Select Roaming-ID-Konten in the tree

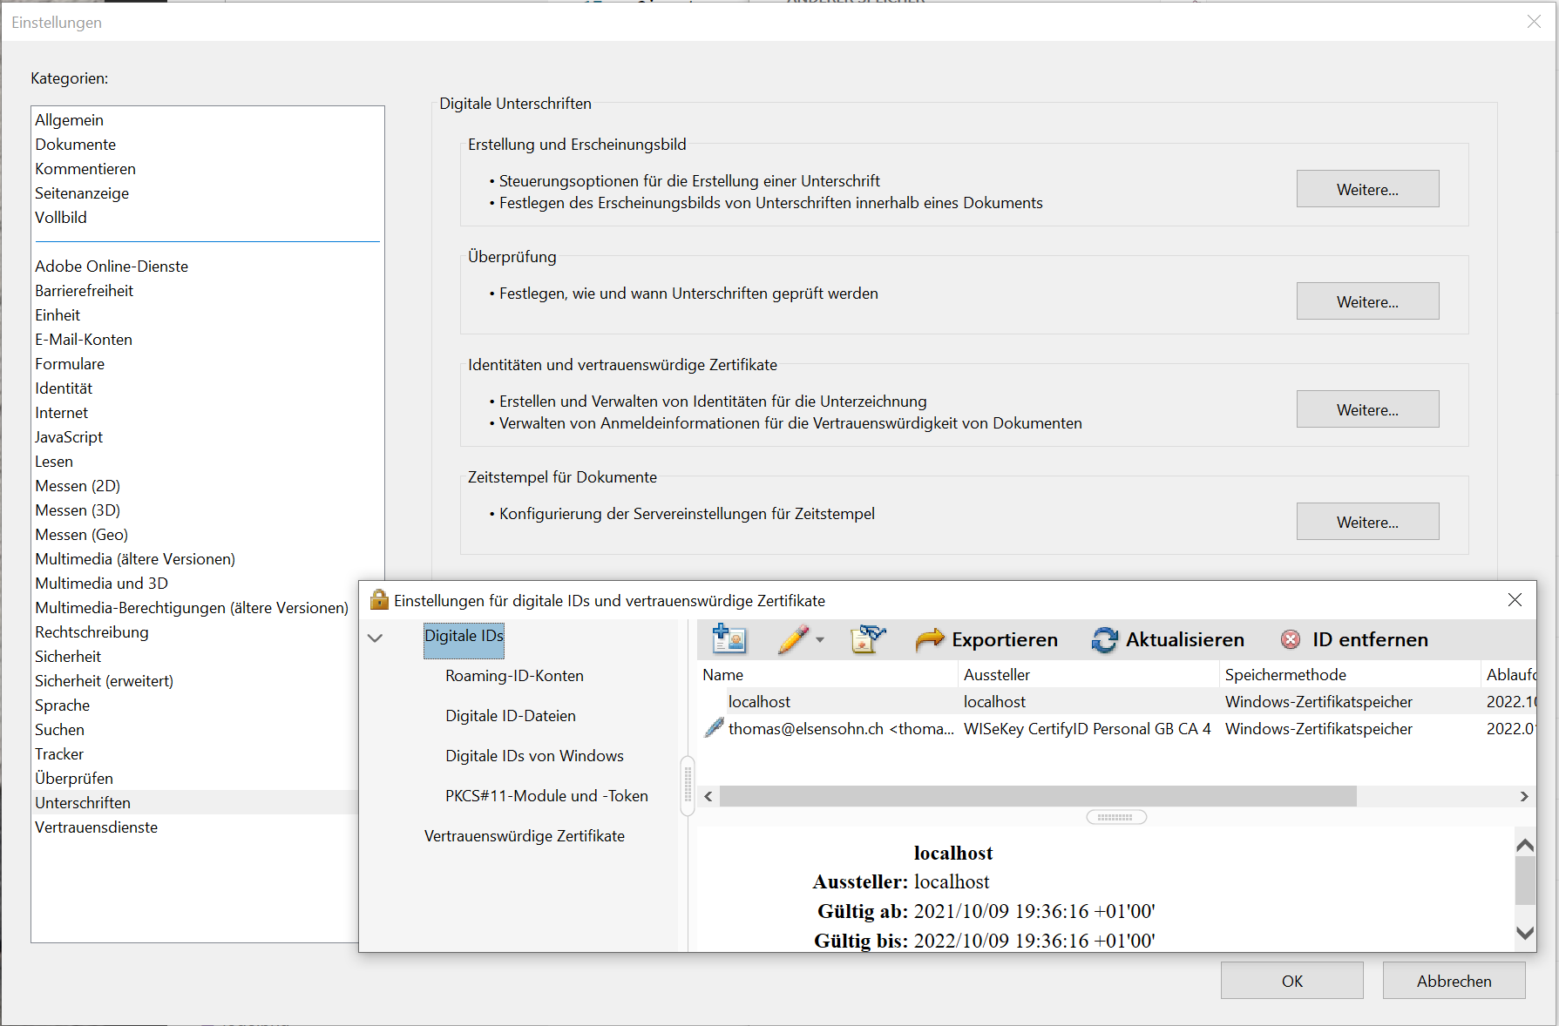click(514, 676)
